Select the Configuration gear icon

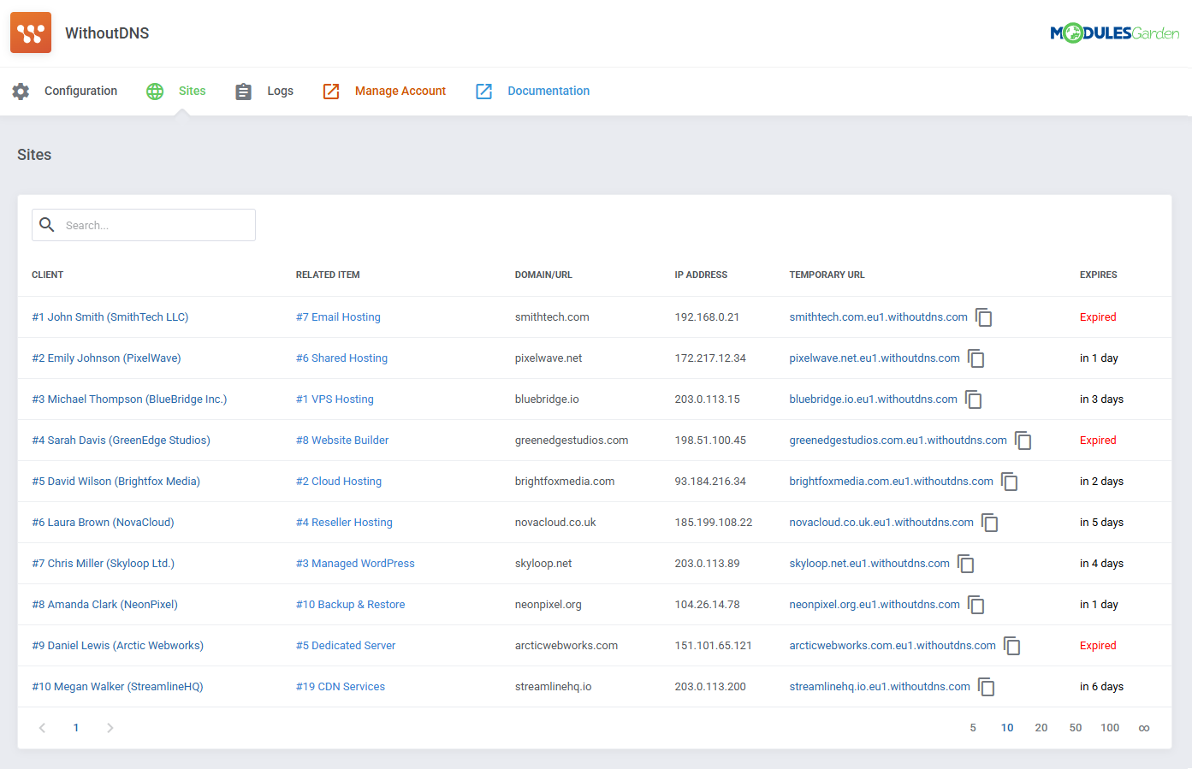tap(21, 91)
